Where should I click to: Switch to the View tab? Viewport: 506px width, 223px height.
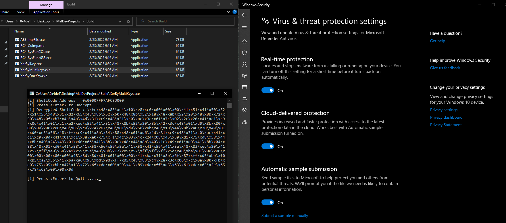21,12
